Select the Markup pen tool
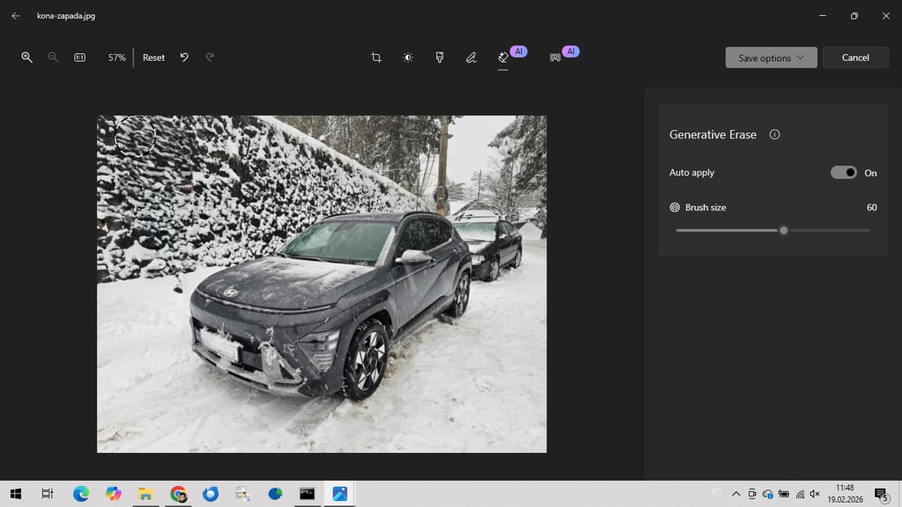This screenshot has width=902, height=507. tap(471, 57)
